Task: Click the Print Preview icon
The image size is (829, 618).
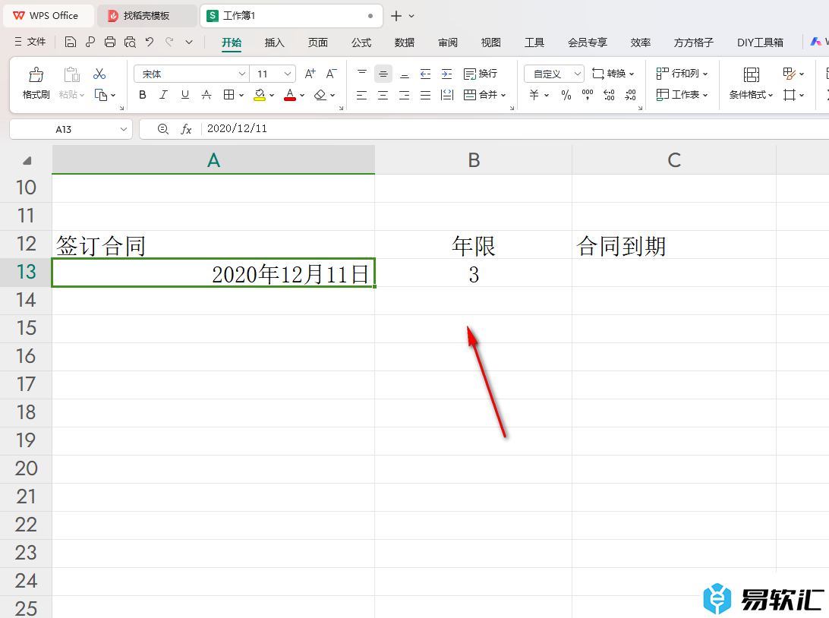Action: click(130, 43)
